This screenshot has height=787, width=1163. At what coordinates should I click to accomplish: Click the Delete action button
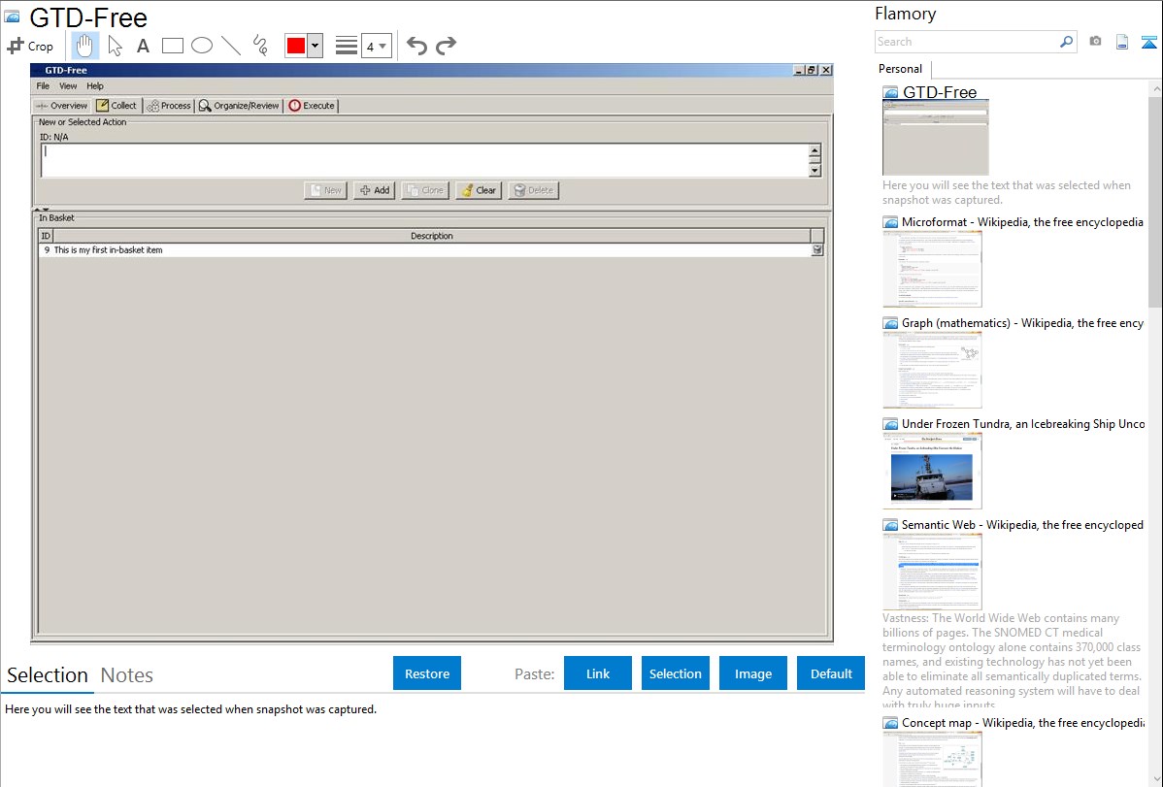tap(533, 190)
